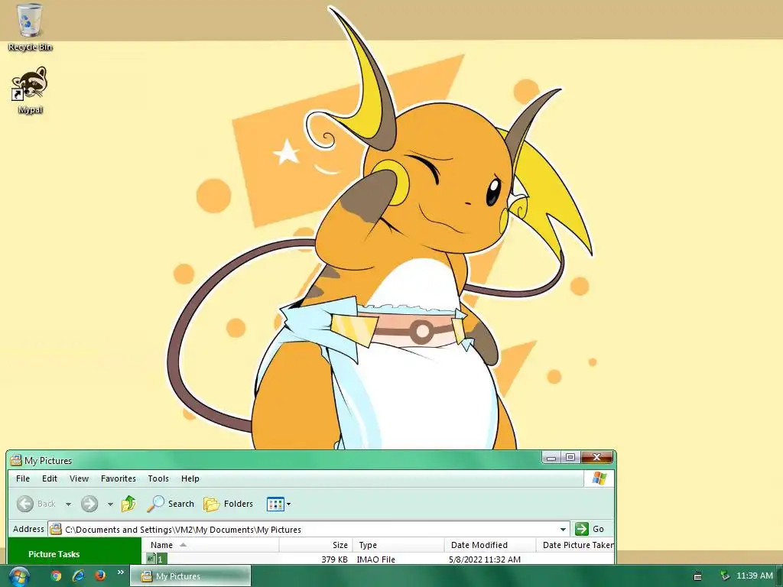Click the My Pictures title bar icon
The height and width of the screenshot is (587, 783).
pos(16,460)
